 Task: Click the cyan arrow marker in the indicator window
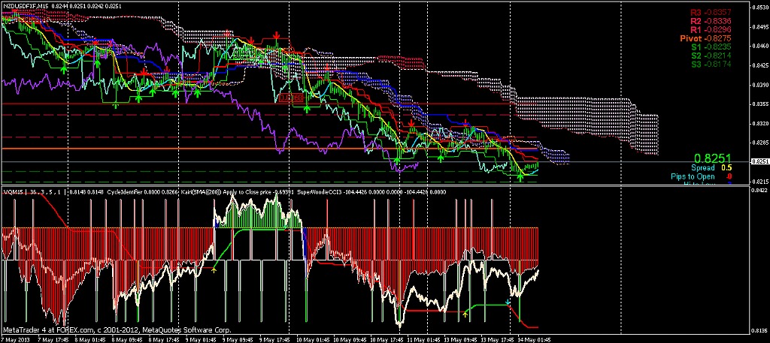click(x=508, y=302)
